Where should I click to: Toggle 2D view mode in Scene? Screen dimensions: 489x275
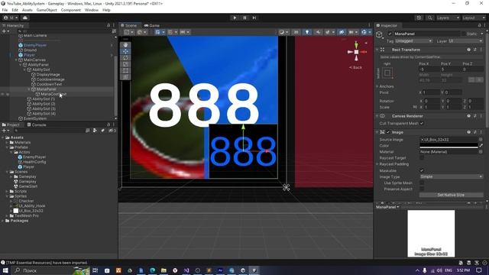[x=296, y=32]
